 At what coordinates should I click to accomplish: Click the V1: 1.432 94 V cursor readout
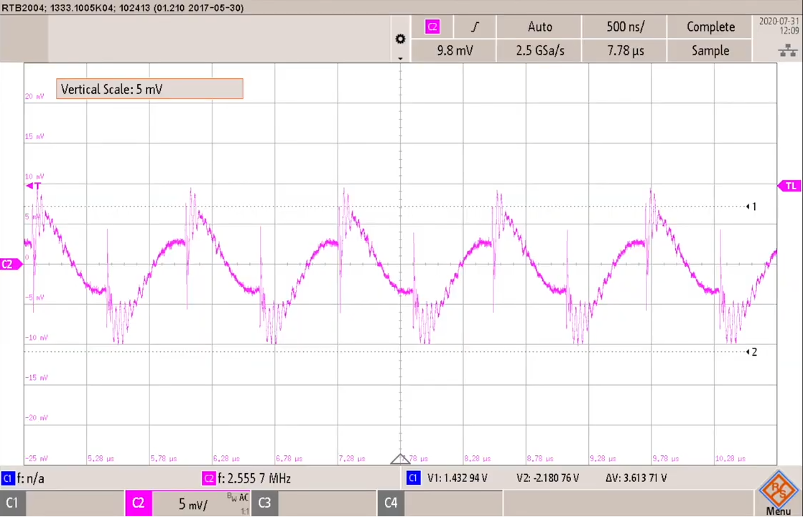click(x=458, y=478)
